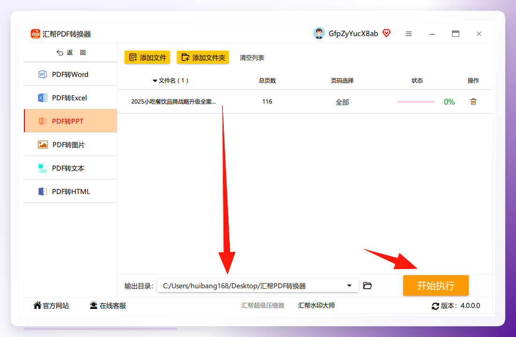
Task: Select the PDF转PPT conversion mode
Action: (x=70, y=121)
